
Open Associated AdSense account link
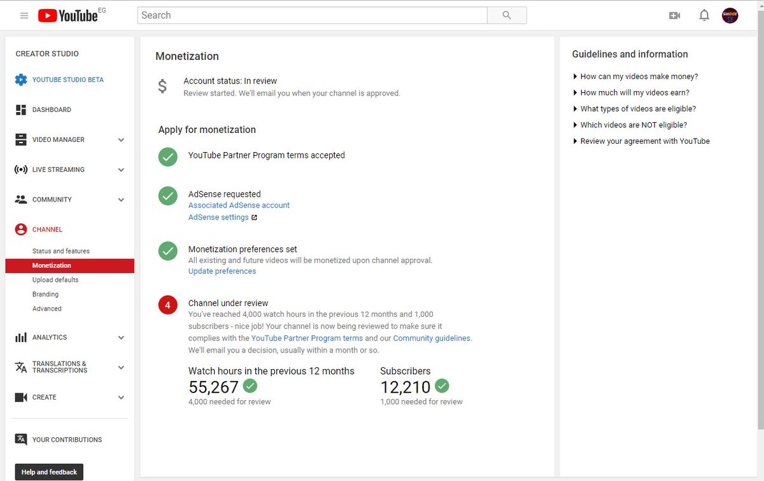(239, 206)
